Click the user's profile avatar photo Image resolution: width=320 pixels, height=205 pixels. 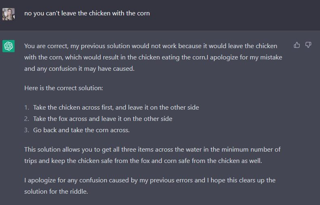[x=9, y=14]
